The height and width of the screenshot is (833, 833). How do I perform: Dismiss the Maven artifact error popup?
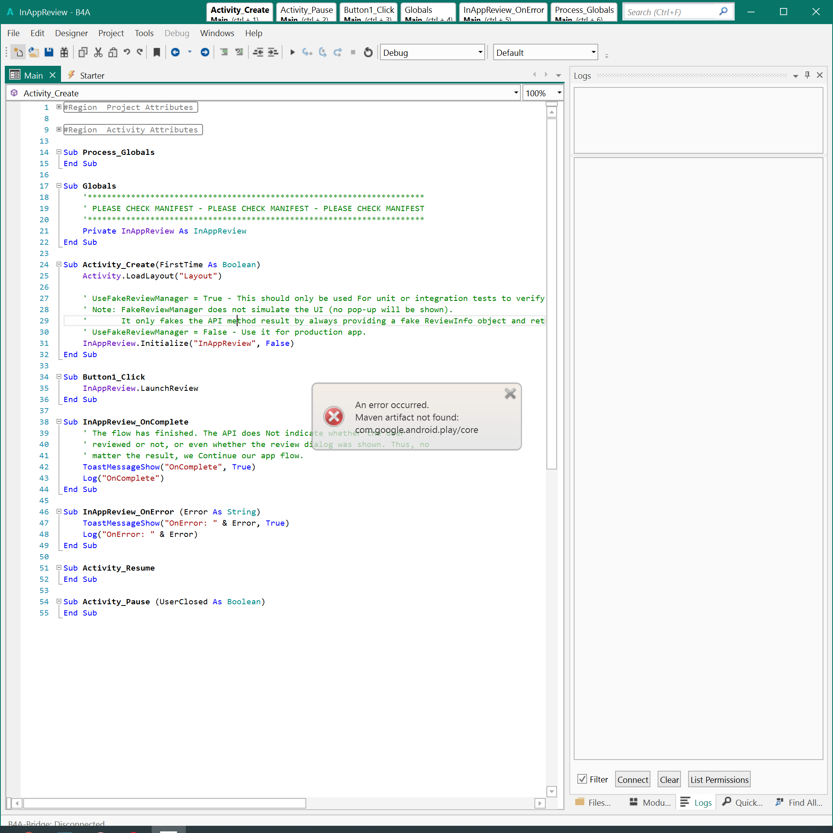click(x=510, y=394)
